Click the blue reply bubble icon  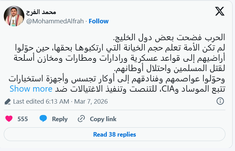43,119
